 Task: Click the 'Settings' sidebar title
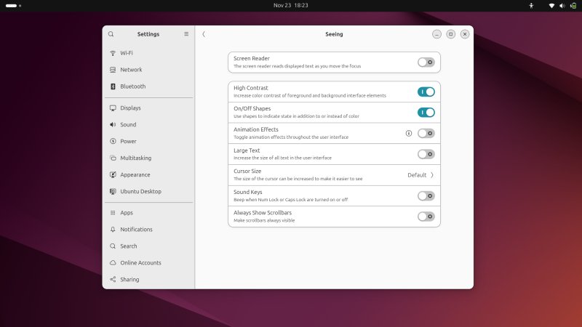pos(148,34)
